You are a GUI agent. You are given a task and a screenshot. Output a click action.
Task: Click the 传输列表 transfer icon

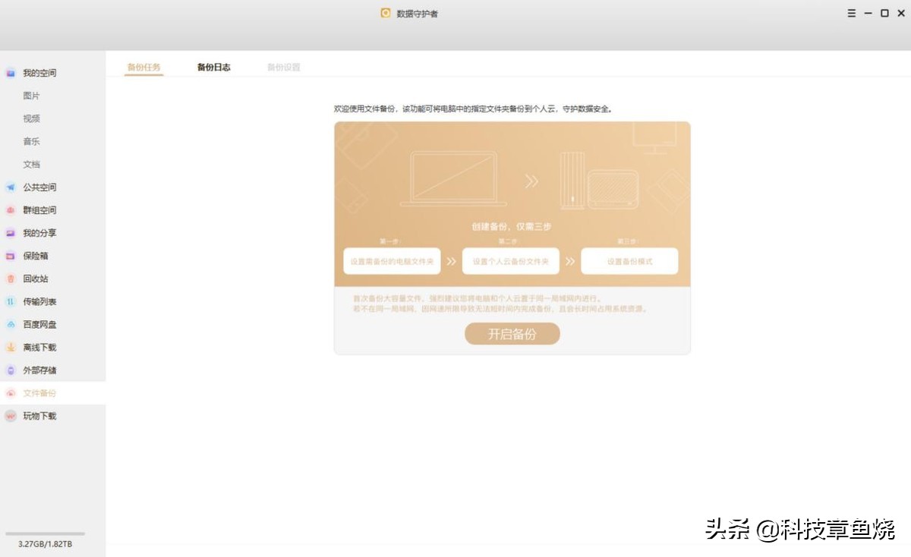tap(11, 301)
